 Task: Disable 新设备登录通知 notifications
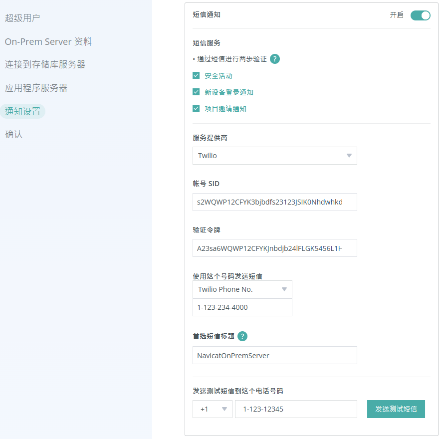click(196, 92)
